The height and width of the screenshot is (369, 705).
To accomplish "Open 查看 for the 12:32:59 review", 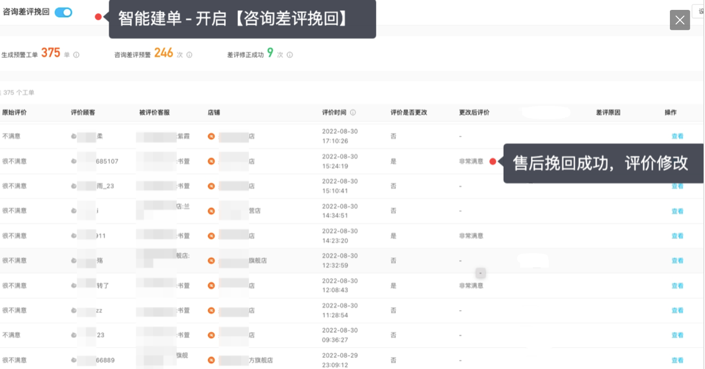I will [x=677, y=261].
